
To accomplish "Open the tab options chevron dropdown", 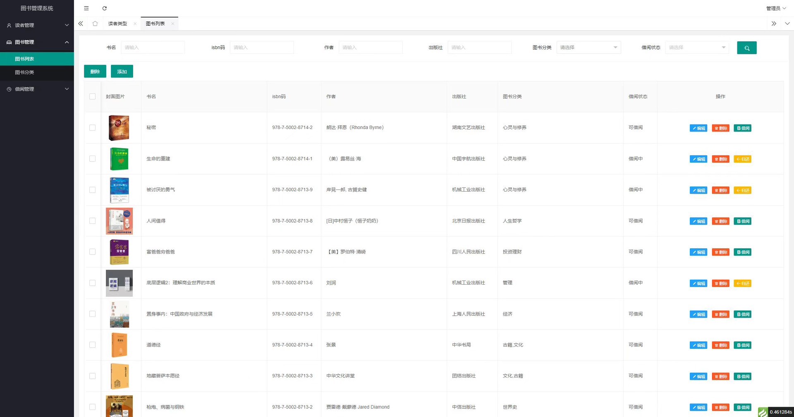I will click(787, 24).
